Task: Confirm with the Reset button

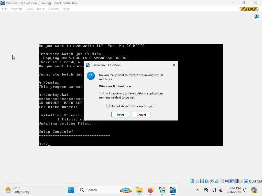Action: coord(121,115)
